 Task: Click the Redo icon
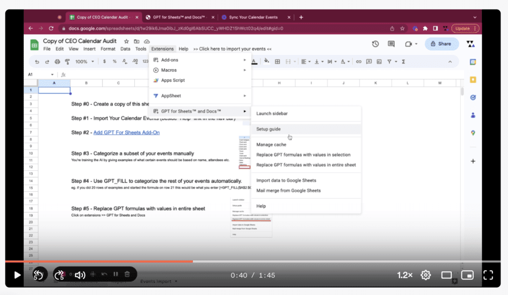47,62
